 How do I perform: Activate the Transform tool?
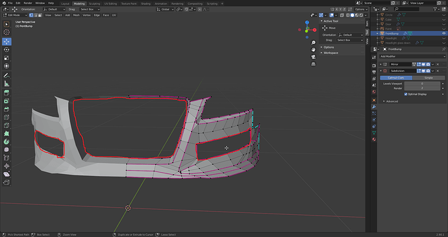pos(6,66)
